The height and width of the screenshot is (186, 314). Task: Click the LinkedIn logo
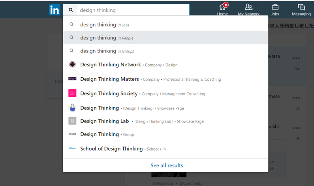point(55,10)
